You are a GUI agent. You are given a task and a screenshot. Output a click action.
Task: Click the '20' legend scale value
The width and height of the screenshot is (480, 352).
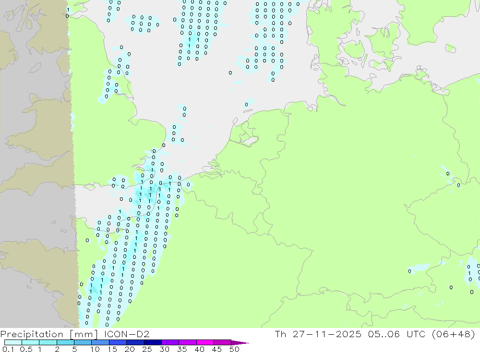pos(130,349)
